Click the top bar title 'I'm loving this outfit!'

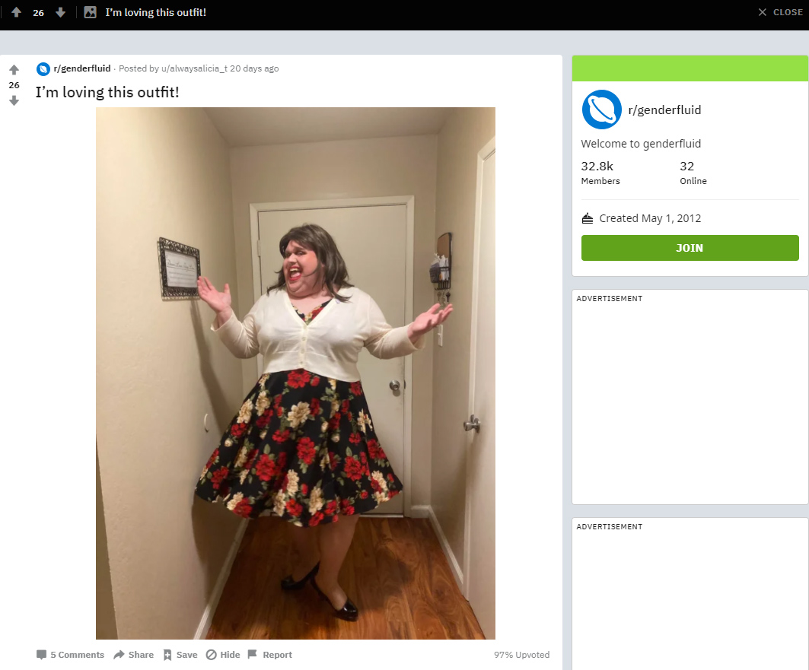156,12
